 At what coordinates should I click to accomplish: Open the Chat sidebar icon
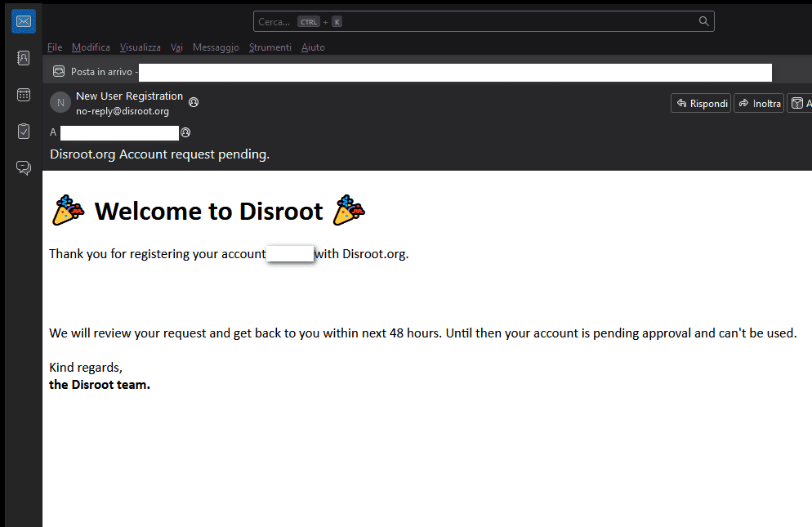pos(24,167)
